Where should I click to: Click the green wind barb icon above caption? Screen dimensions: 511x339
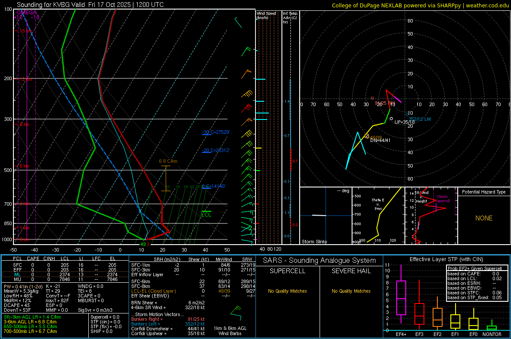[x=236, y=313]
